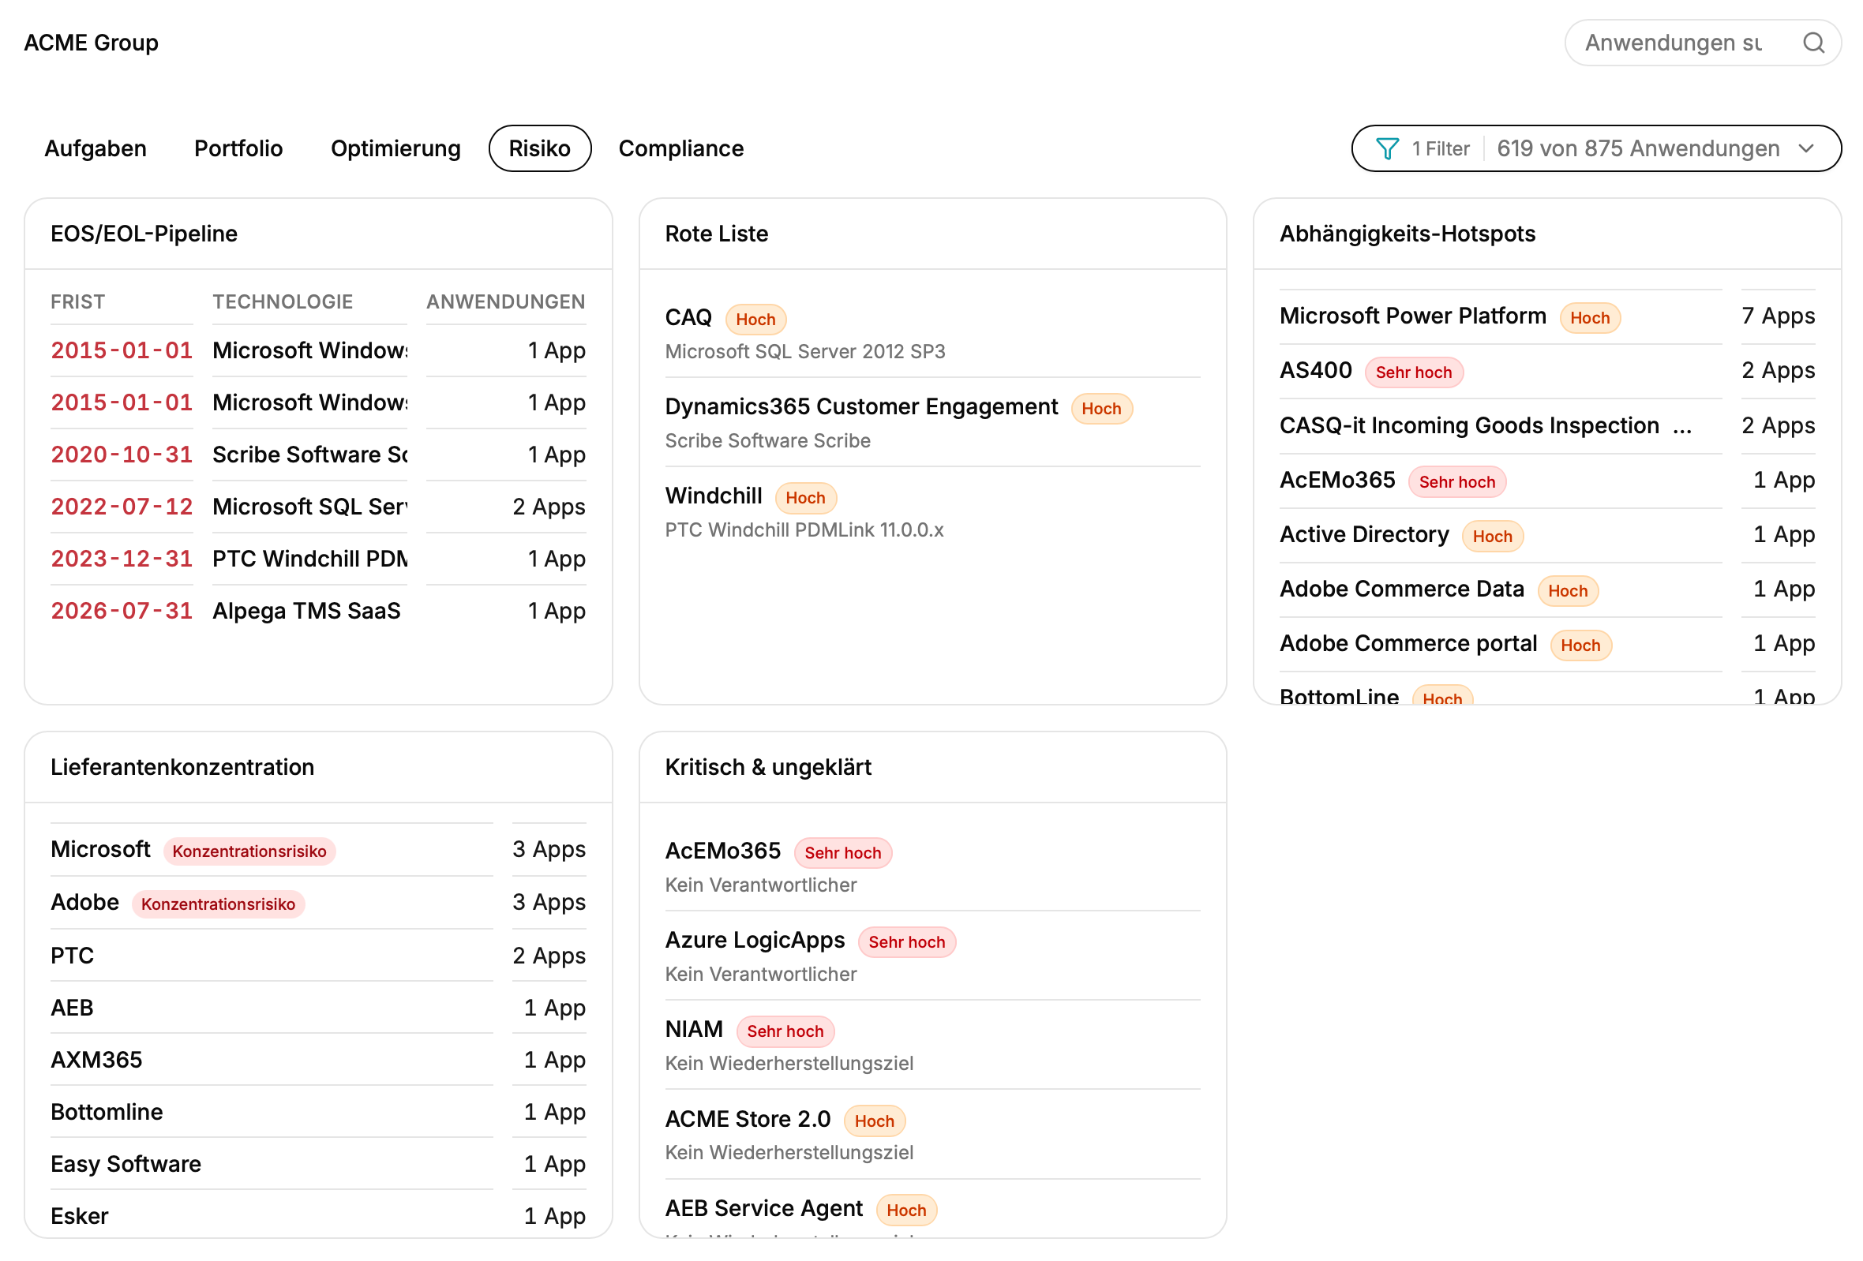
Task: Open Microsoft Power Platform hotspot
Action: (x=1546, y=316)
